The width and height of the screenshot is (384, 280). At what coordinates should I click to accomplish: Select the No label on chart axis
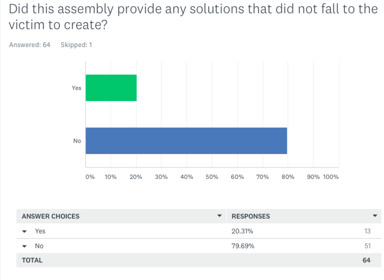click(77, 141)
